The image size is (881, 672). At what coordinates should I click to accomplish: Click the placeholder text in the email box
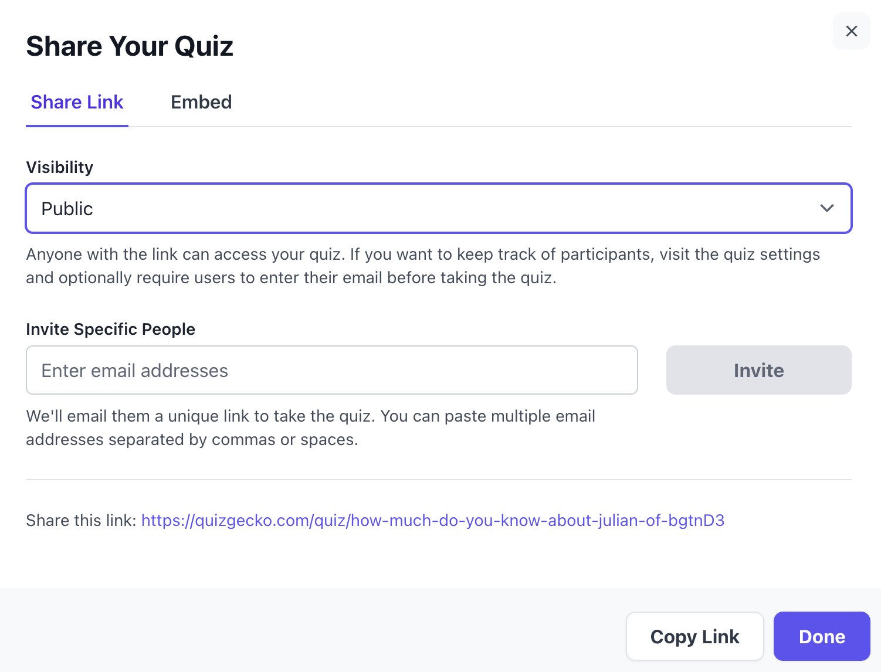click(134, 371)
